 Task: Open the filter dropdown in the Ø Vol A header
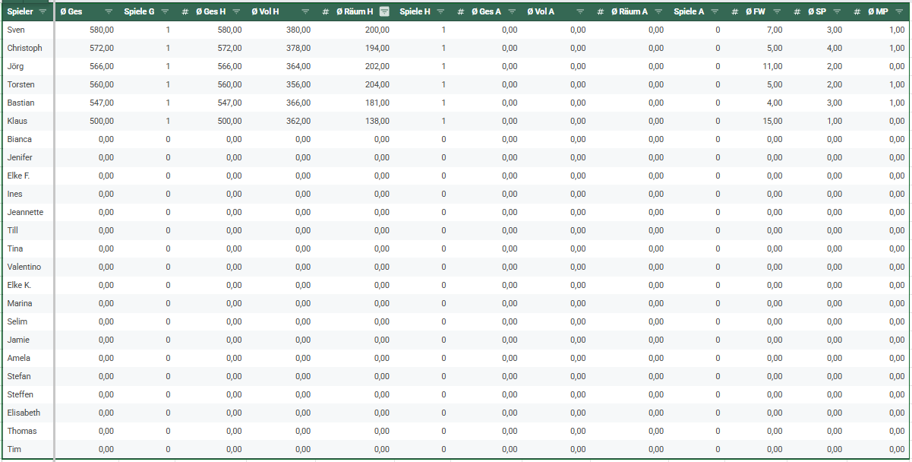pos(579,11)
